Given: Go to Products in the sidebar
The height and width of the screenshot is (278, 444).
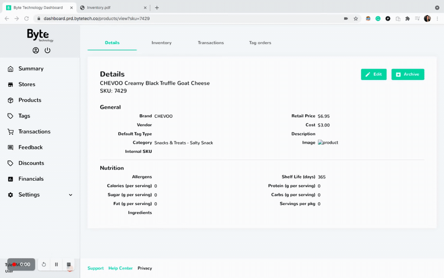Looking at the screenshot, I should 30,100.
